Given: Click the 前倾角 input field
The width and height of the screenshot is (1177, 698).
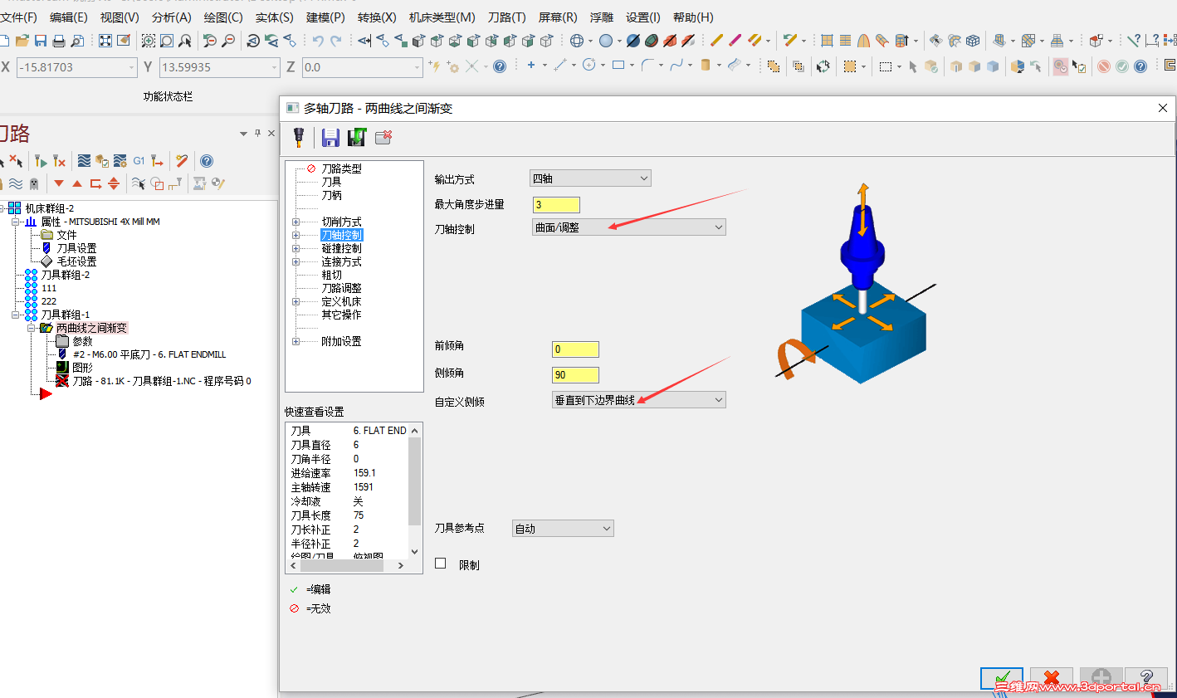Looking at the screenshot, I should click(575, 349).
